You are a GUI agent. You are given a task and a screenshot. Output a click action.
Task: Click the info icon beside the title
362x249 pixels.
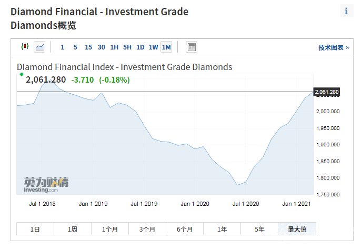point(346,11)
